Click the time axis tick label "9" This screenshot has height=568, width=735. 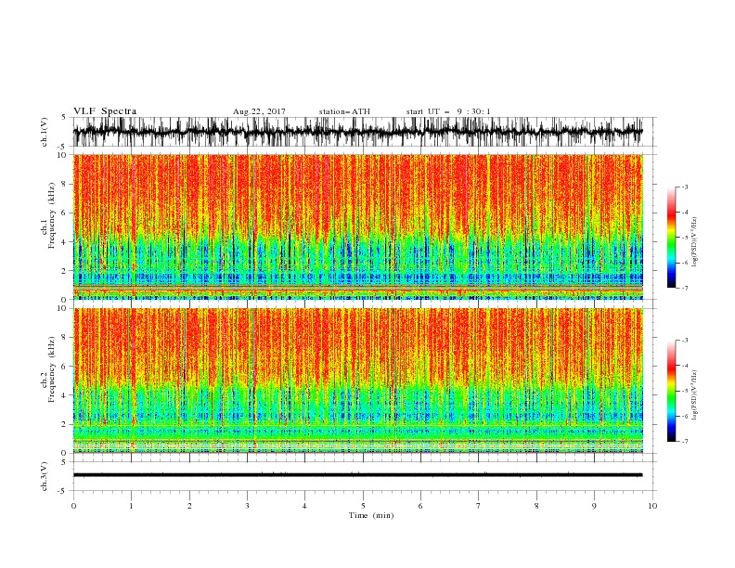pos(594,506)
